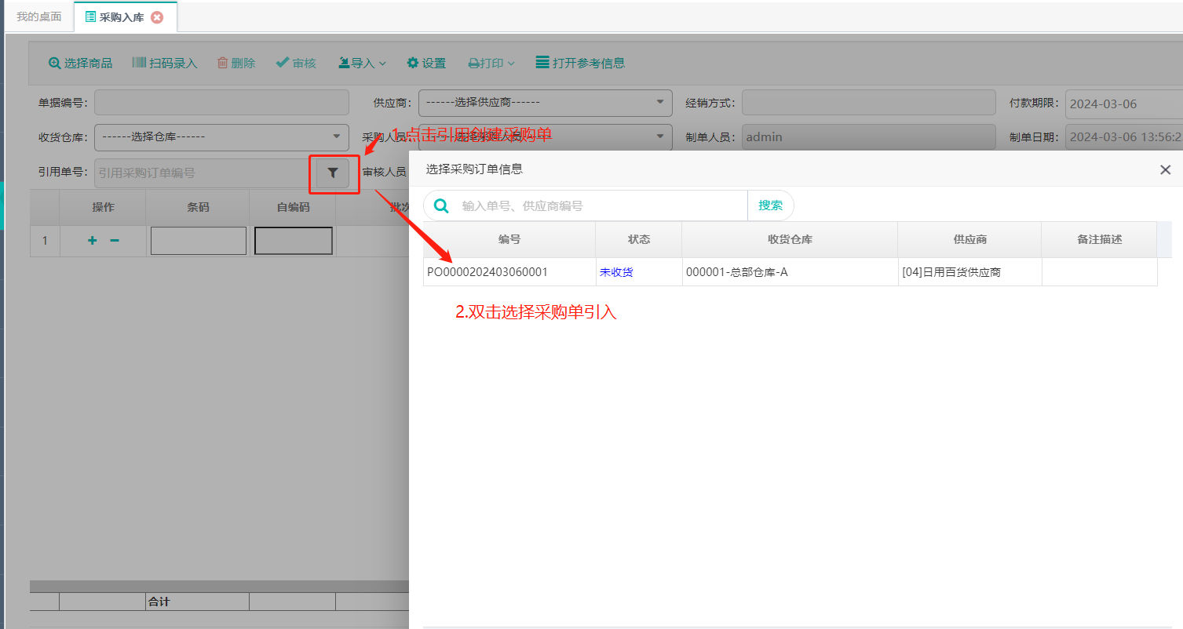Image resolution: width=1183 pixels, height=629 pixels.
Task: Click the 备注描述 column header
Action: click(x=1099, y=239)
